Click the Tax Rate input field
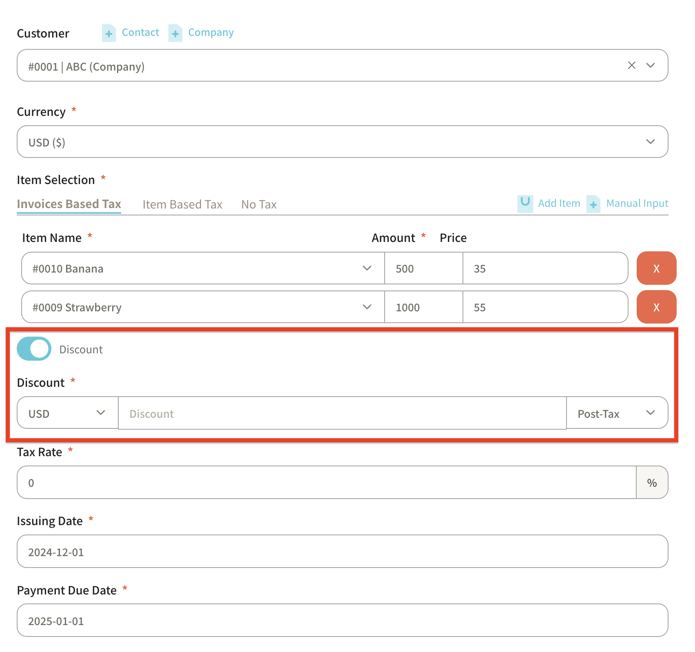The height and width of the screenshot is (652, 695). (326, 483)
